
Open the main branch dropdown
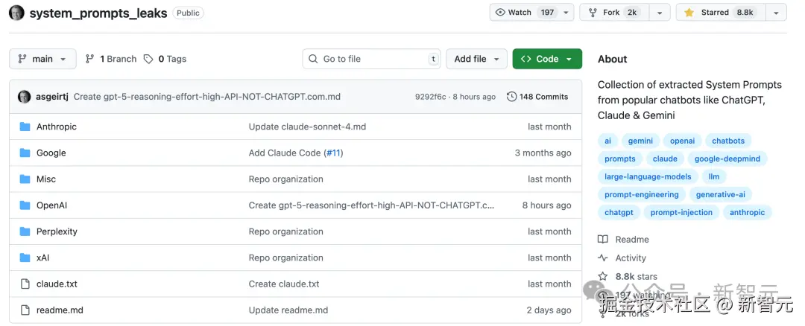[x=42, y=59]
